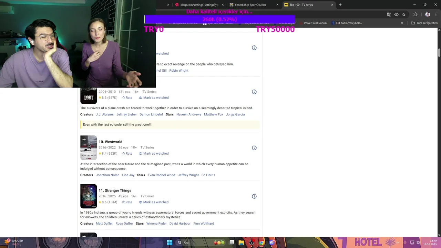441x248 pixels.
Task: Open Lisa Joy's page
Action: click(128, 175)
